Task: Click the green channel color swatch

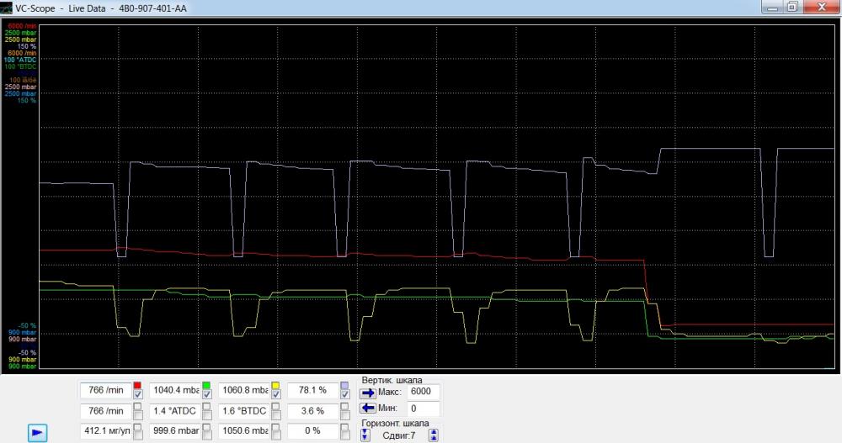Action: [x=206, y=385]
